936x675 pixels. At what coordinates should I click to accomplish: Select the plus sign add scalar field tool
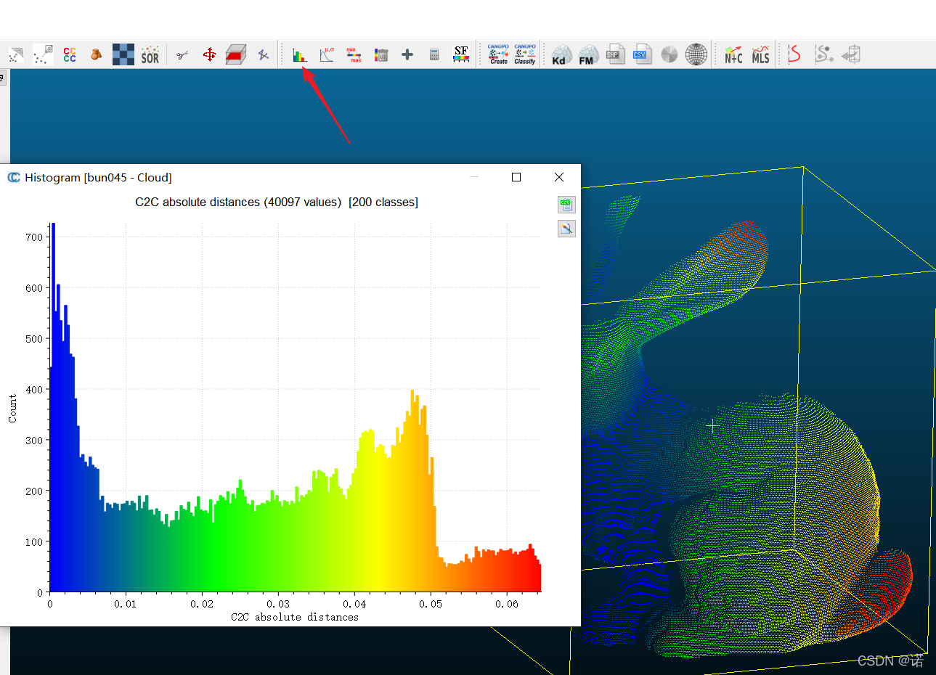[x=407, y=54]
